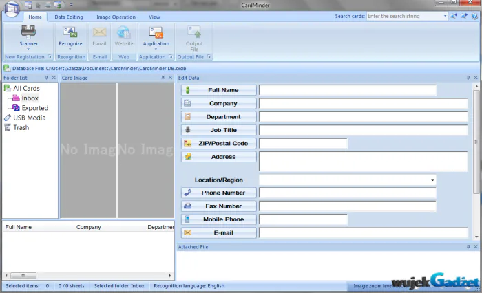The image size is (482, 293).
Task: Click the Edit Data vertical scrollbar down arrow
Action: pyautogui.click(x=476, y=237)
